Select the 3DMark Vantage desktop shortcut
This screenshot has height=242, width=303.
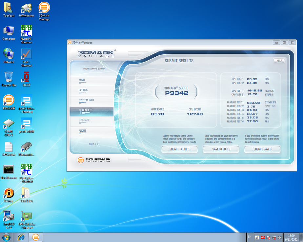[44, 8]
